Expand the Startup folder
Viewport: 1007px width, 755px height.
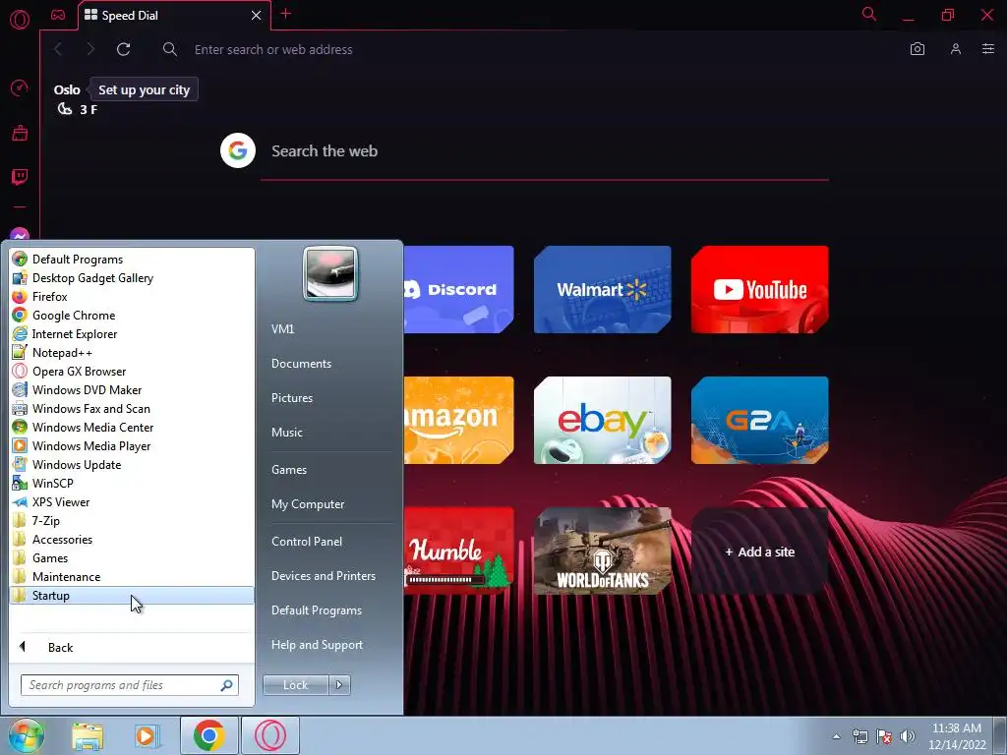click(132, 595)
